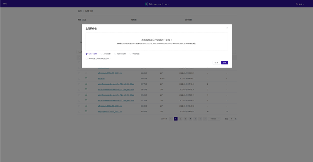This screenshot has width=313, height=162.
Task: Select the Python analysis radio option
Action: (x=115, y=54)
